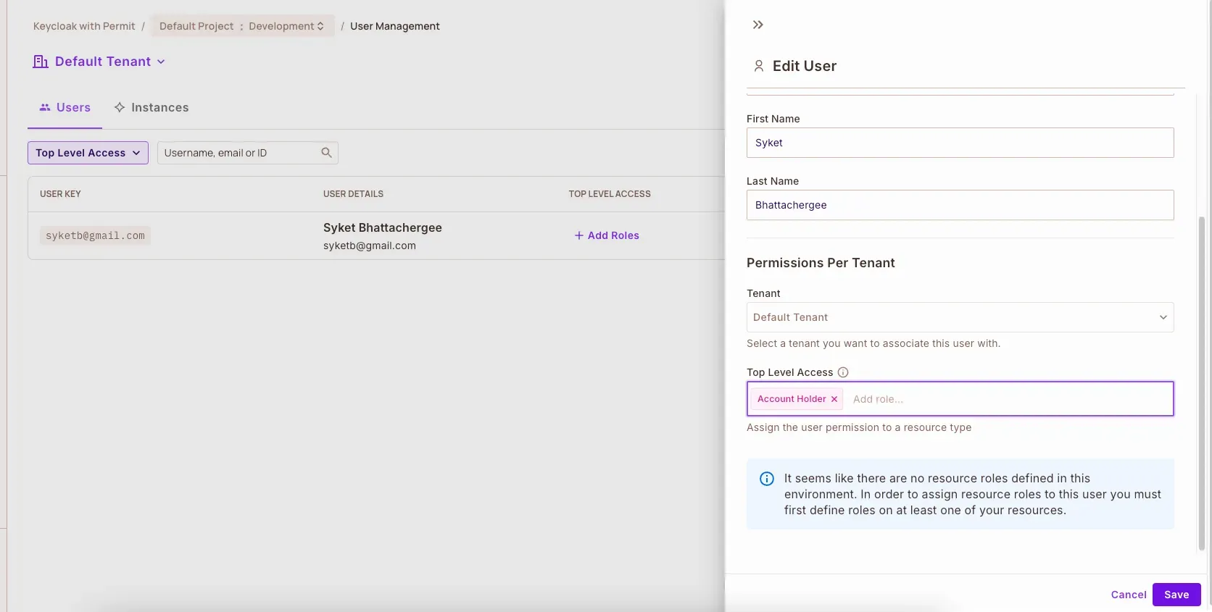Select the Users tab
The height and width of the screenshot is (612, 1212).
[65, 107]
